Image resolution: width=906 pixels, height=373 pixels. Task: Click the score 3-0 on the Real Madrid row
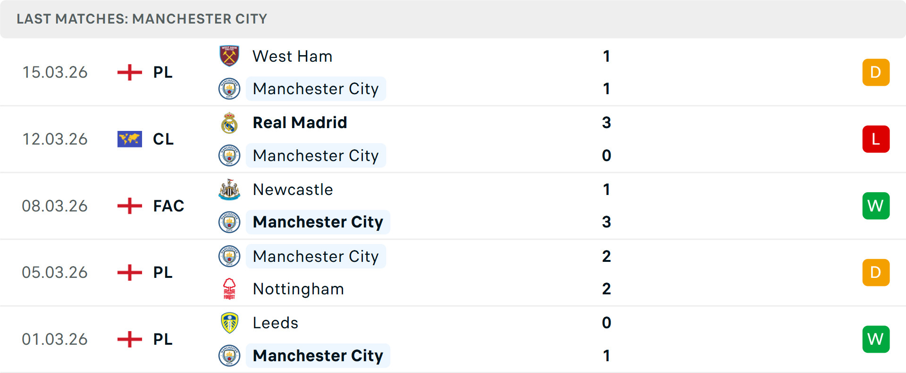[x=606, y=139]
